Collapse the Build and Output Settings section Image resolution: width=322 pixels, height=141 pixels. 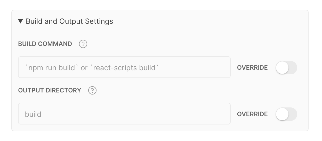pyautogui.click(x=21, y=21)
